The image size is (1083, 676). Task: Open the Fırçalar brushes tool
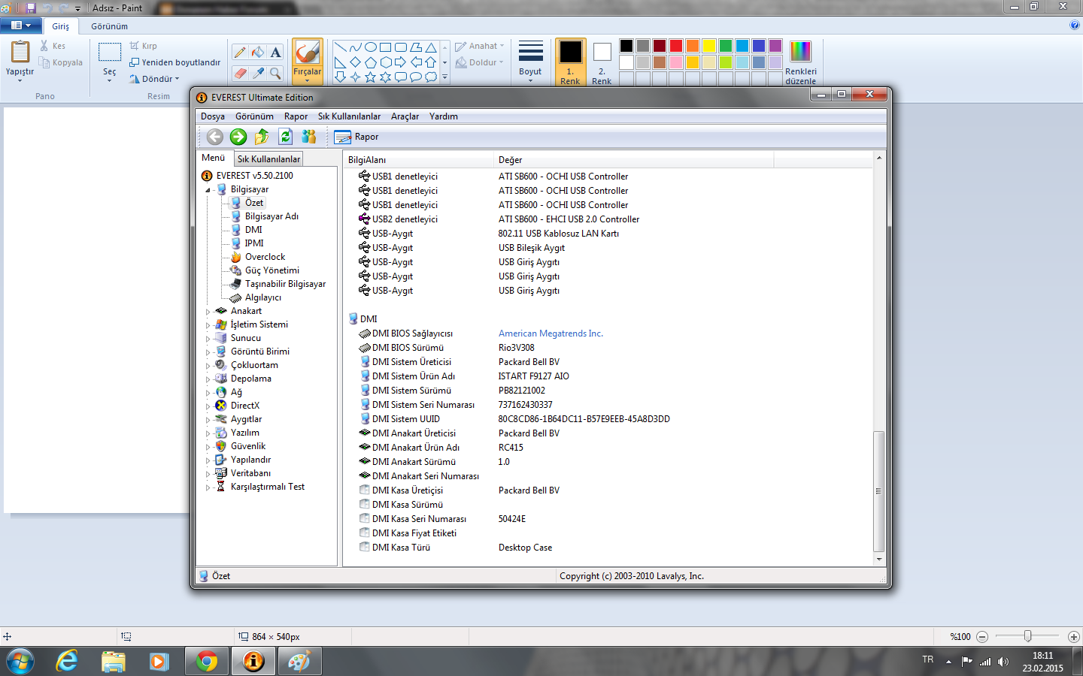pos(307,61)
